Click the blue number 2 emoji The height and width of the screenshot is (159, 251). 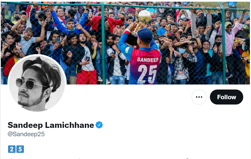[12, 149]
